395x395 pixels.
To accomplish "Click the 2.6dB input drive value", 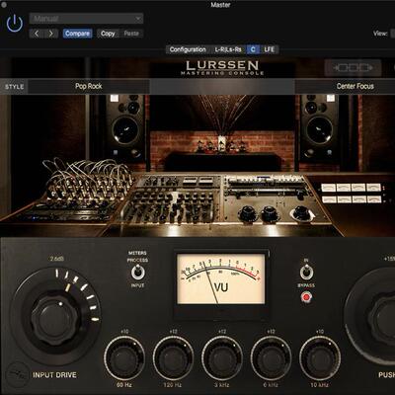I will (57, 259).
